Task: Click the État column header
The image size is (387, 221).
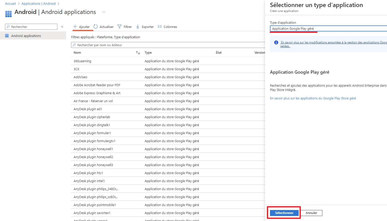Action: point(219,53)
